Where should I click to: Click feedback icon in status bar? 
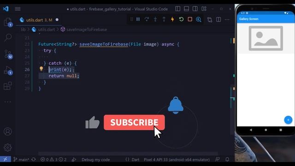[218, 160]
